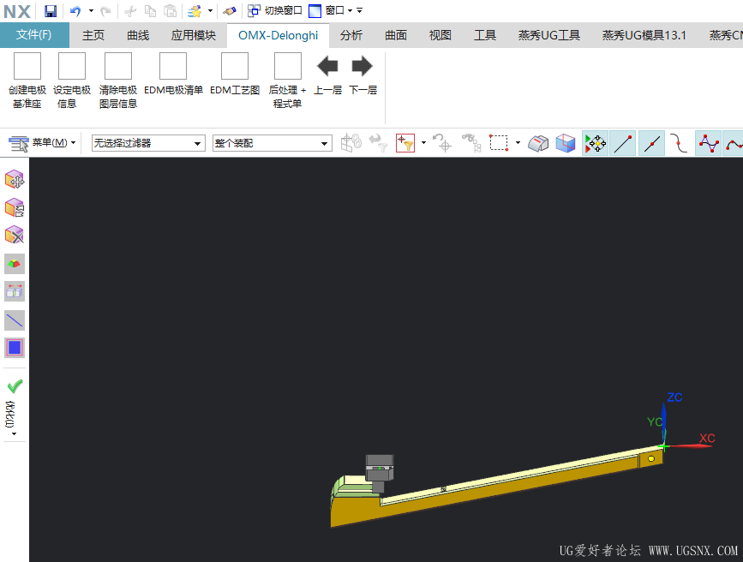743x562 pixels.
Task: Click the Save icon in quick access toolbar
Action: (x=51, y=10)
